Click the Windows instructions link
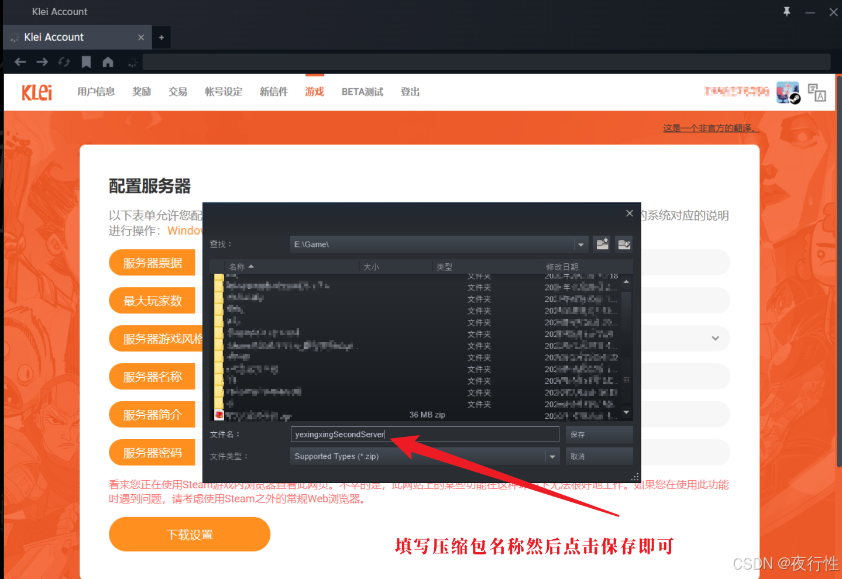The width and height of the screenshot is (842, 579). [185, 230]
